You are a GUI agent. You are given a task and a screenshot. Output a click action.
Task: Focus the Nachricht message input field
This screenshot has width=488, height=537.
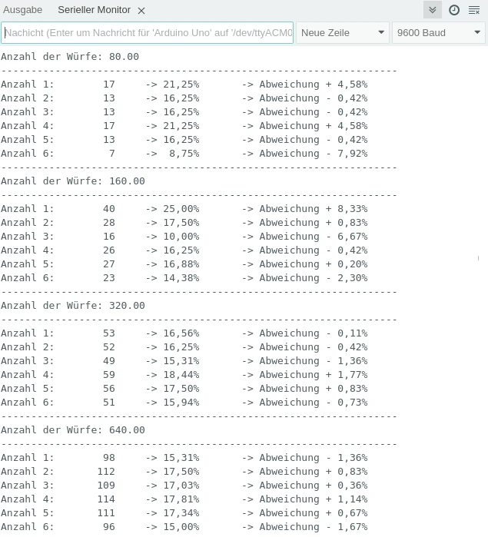pyautogui.click(x=148, y=33)
